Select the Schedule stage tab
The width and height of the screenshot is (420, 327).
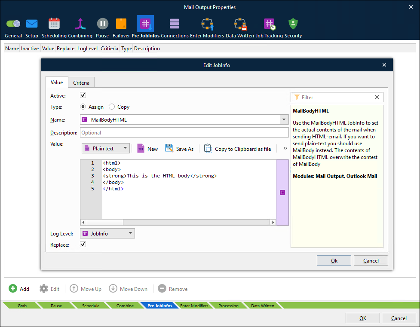click(91, 306)
